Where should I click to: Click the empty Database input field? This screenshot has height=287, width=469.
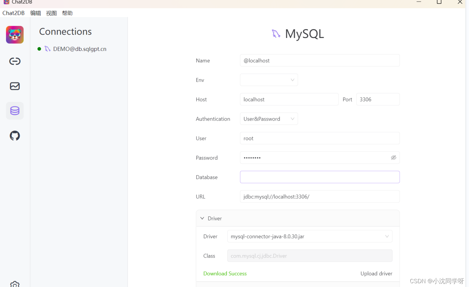coord(320,177)
